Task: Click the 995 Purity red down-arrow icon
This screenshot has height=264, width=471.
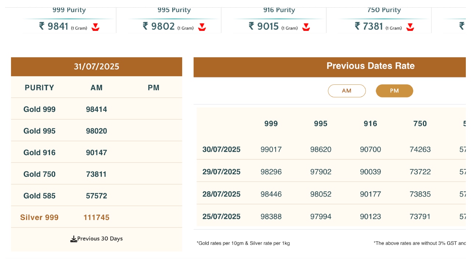Action: [x=202, y=27]
